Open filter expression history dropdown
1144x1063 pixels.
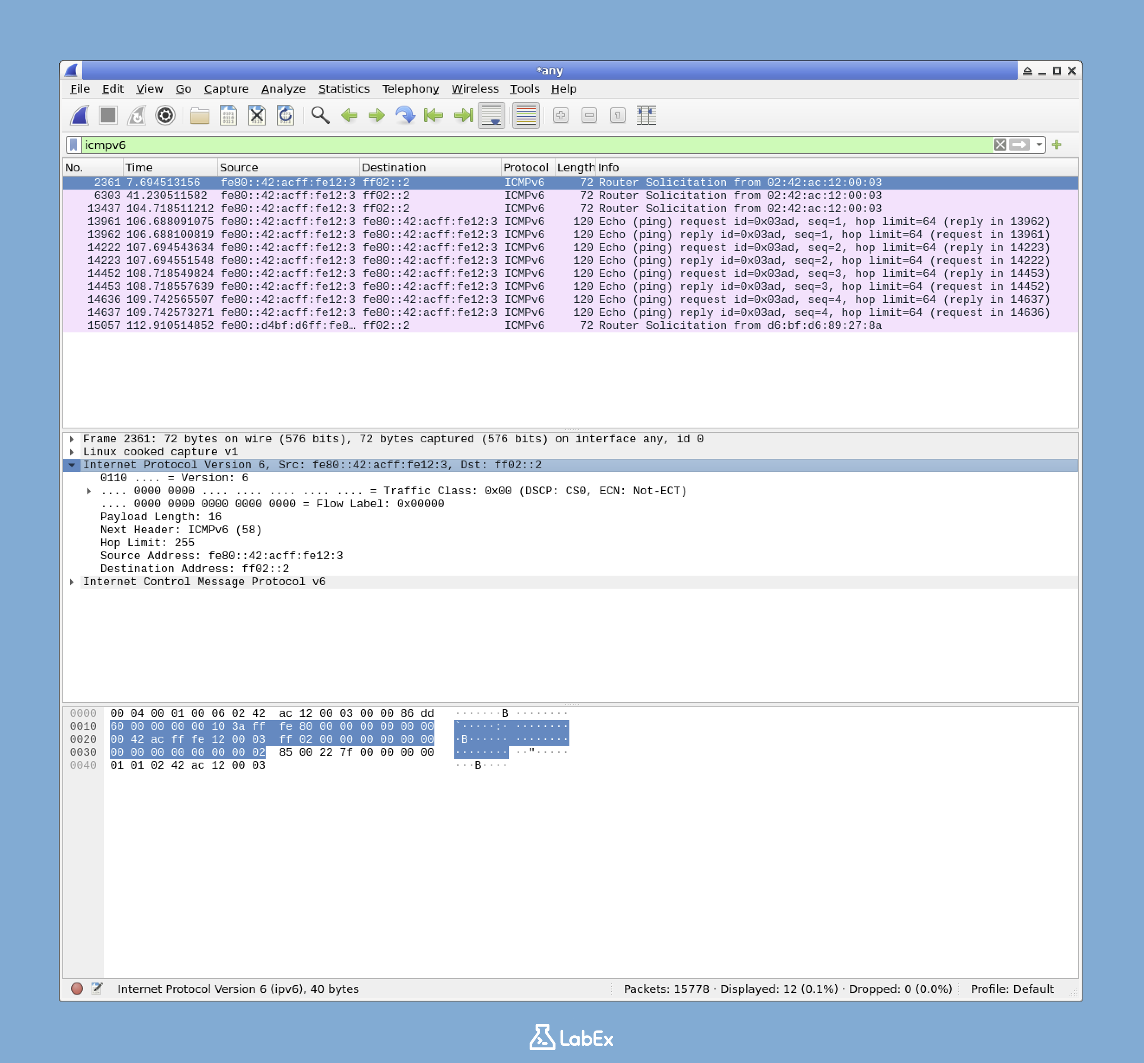[1040, 145]
